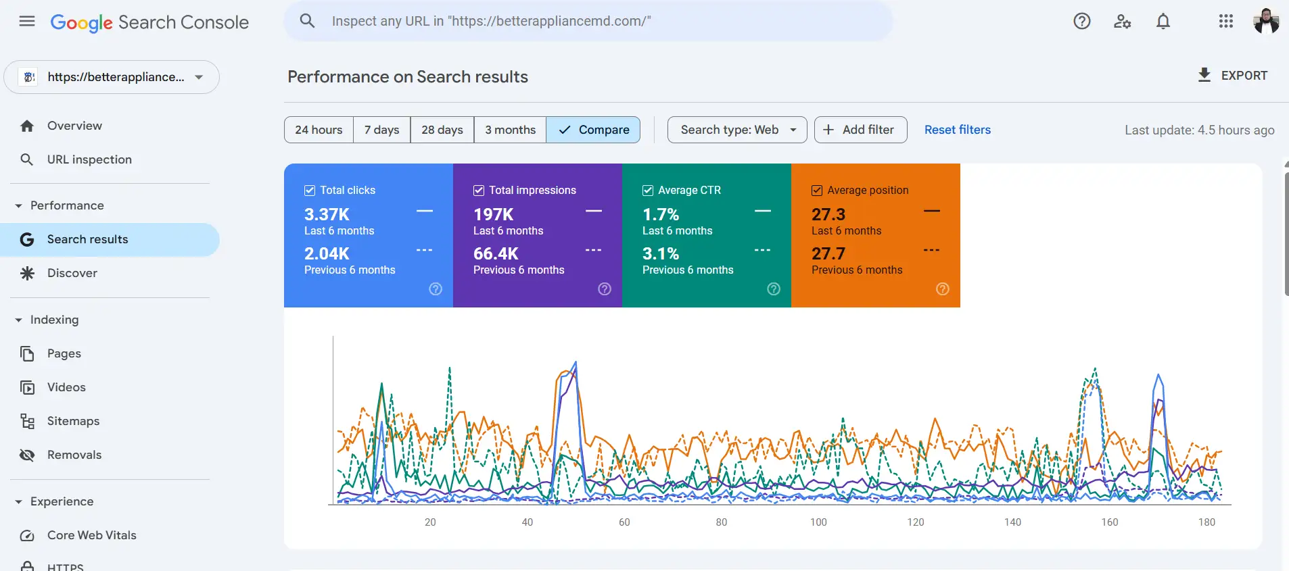Image resolution: width=1289 pixels, height=571 pixels.
Task: Open the Google apps grid
Action: point(1225,22)
